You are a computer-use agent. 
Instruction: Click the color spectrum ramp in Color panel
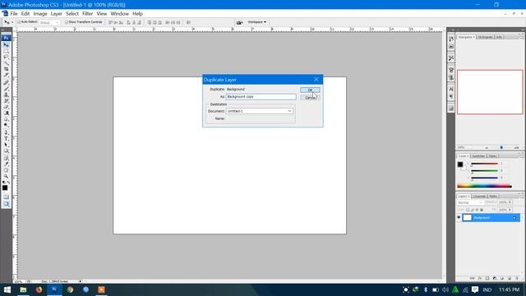click(x=484, y=186)
